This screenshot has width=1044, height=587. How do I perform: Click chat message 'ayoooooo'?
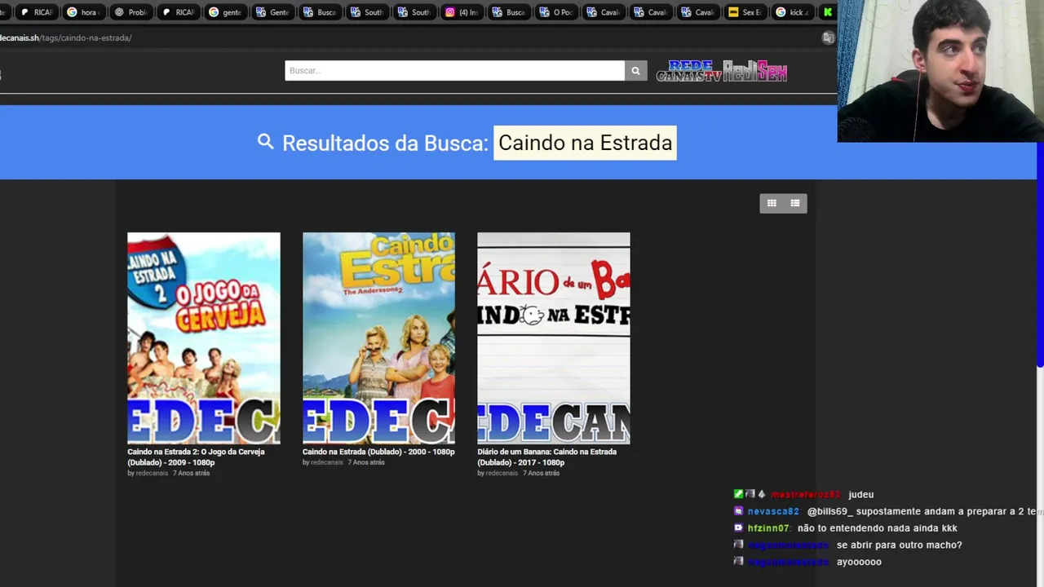tap(859, 562)
